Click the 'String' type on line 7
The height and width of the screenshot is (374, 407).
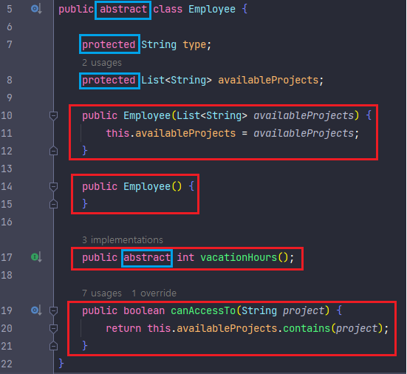click(159, 44)
